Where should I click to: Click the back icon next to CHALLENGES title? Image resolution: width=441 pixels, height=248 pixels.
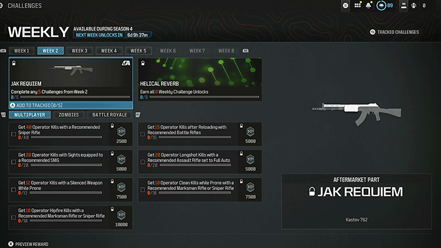click(1, 5)
